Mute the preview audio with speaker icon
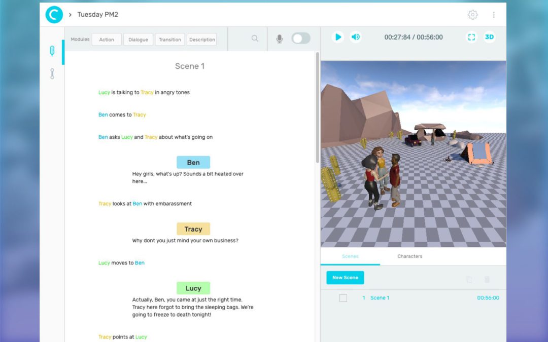The image size is (548, 342). pos(355,36)
